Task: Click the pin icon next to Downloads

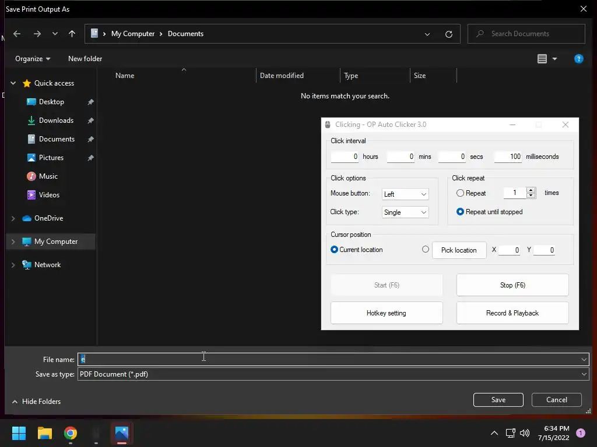Action: 90,120
